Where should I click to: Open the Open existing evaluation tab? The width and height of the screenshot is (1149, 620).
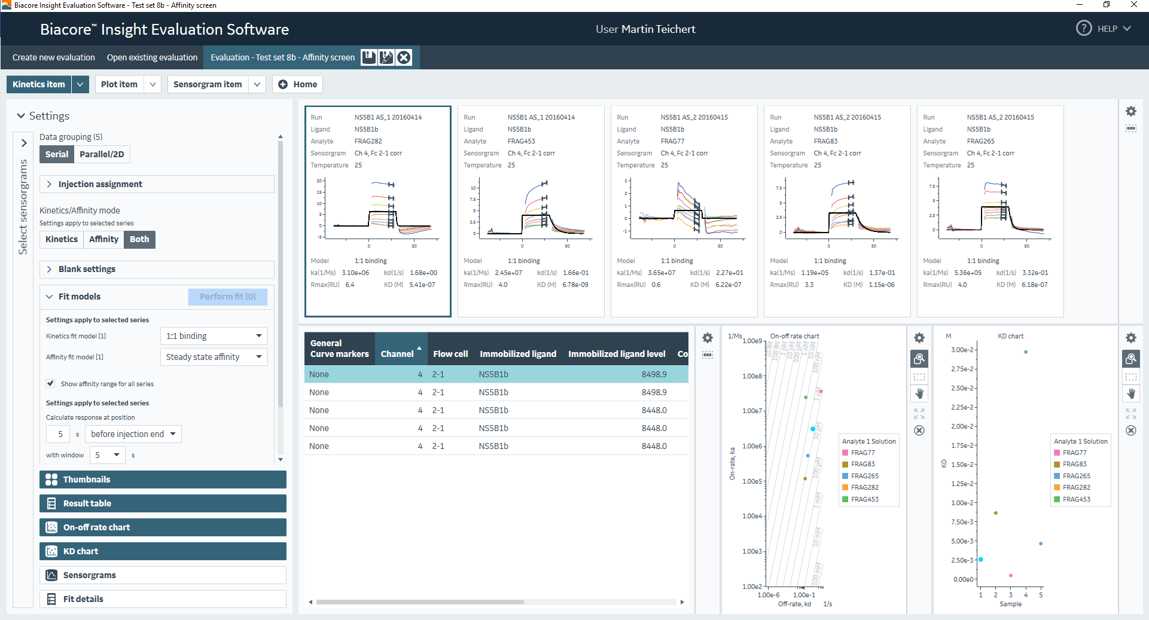pos(152,57)
